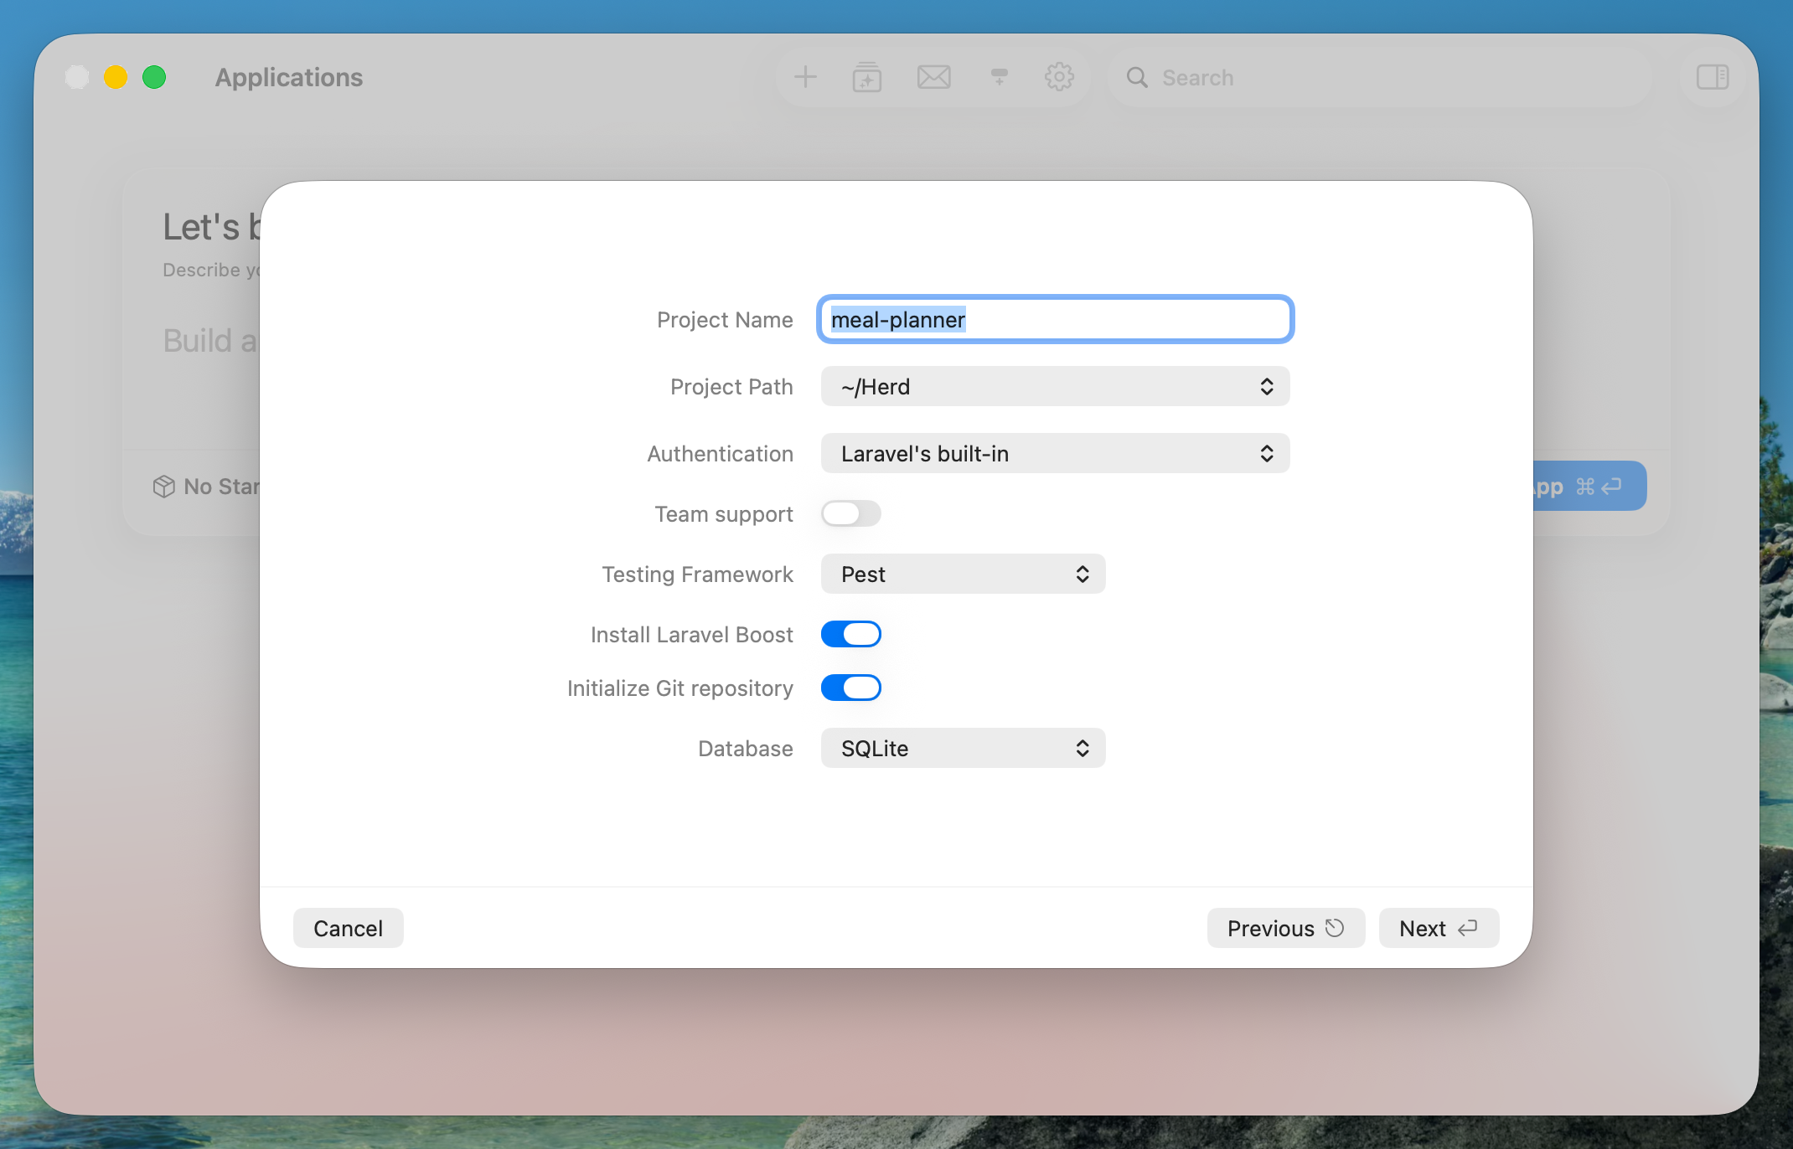The width and height of the screenshot is (1793, 1149).
Task: Click the yellow minimize window button
Action: coord(116,77)
